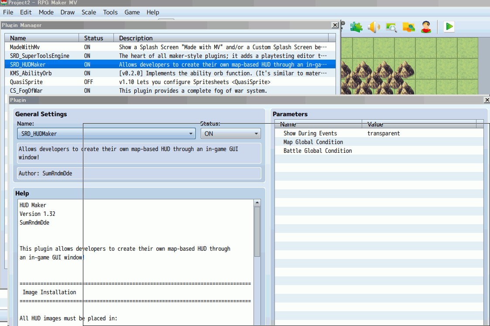This screenshot has height=326, width=490.
Task: Open the Mode menu
Action: tap(46, 12)
